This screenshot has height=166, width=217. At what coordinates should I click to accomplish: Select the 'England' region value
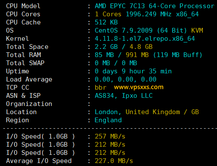(x=108, y=120)
